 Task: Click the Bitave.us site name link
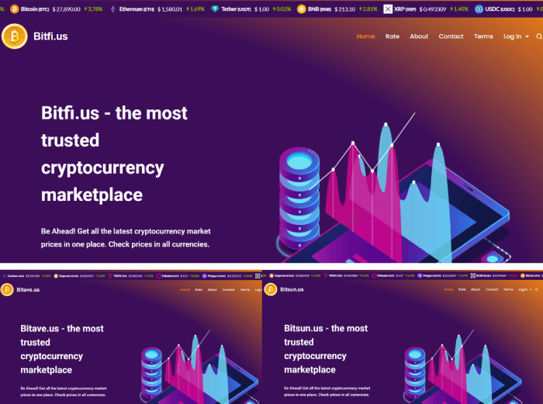pyautogui.click(x=28, y=290)
